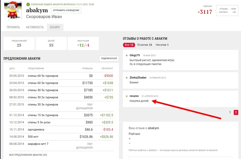The width and height of the screenshot is (241, 159).
Task: Click the abakym minion avatar image
Action: 13,10
